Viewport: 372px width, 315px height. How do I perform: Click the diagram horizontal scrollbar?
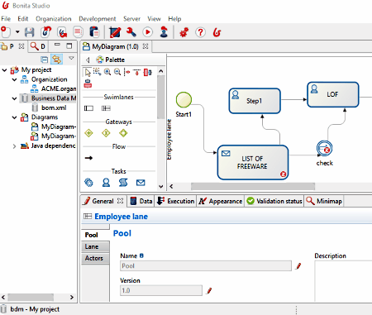[253, 186]
